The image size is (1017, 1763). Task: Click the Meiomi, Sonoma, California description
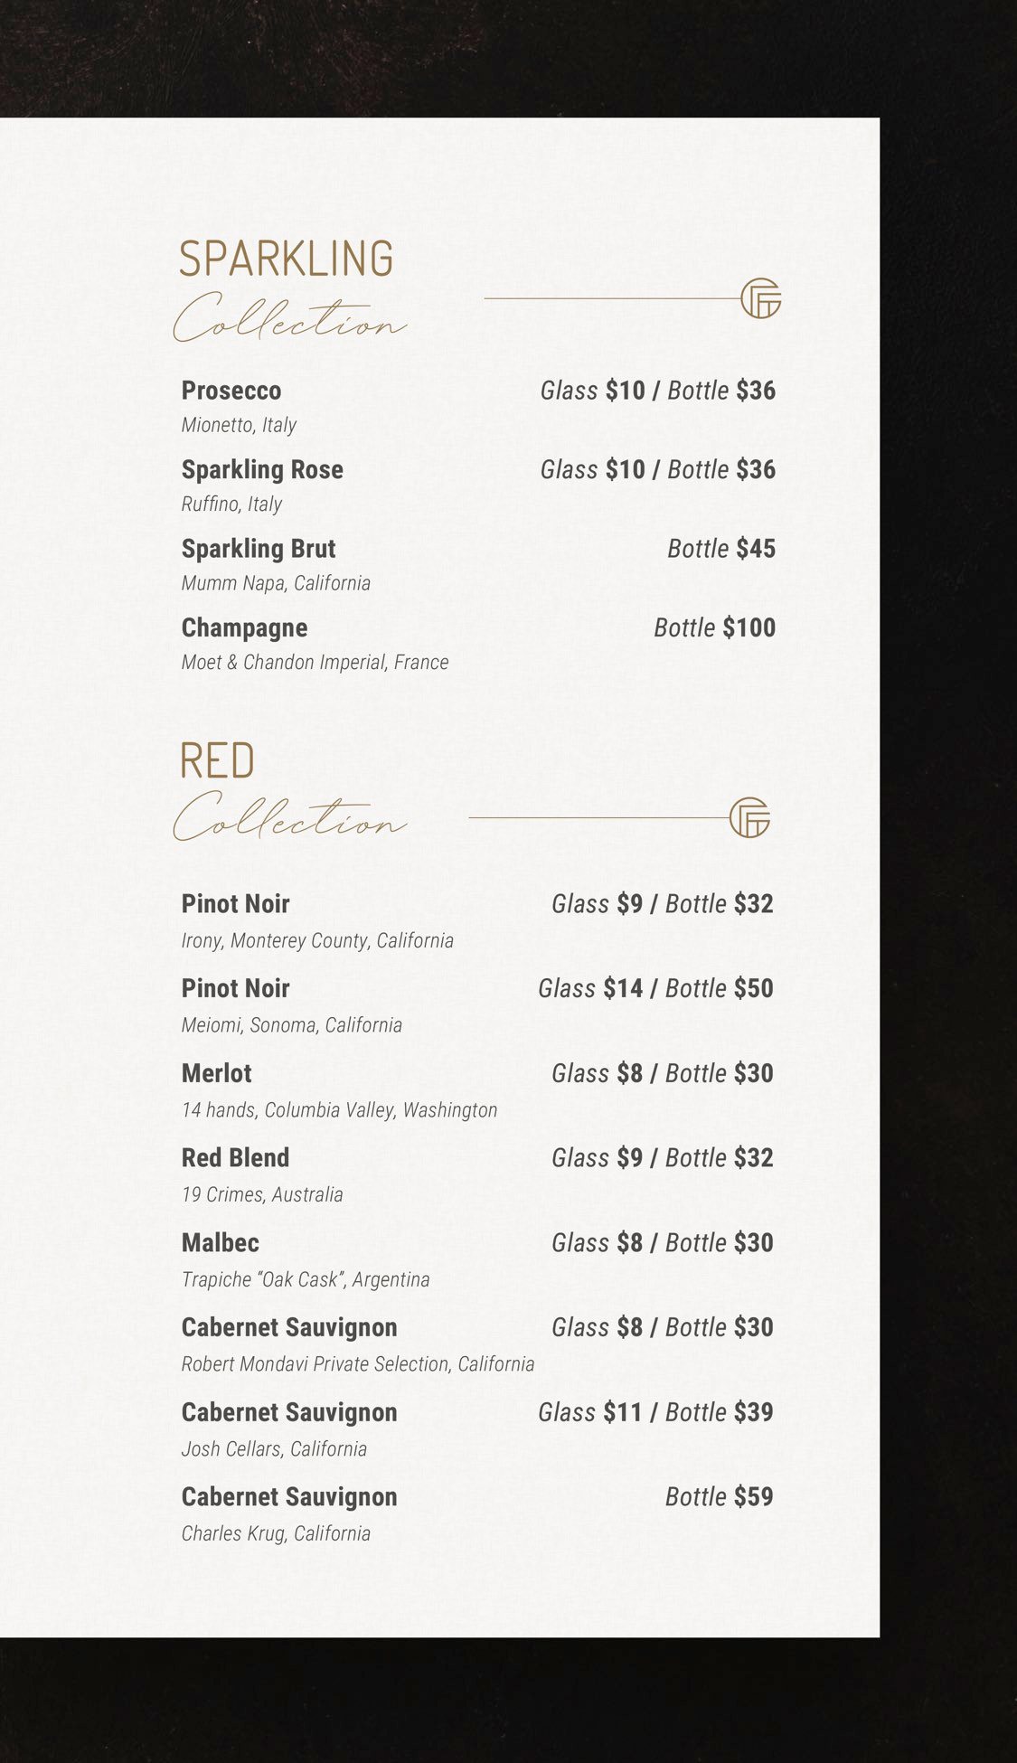[x=291, y=1025]
